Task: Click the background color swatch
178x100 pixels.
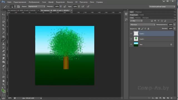Action: point(4,92)
